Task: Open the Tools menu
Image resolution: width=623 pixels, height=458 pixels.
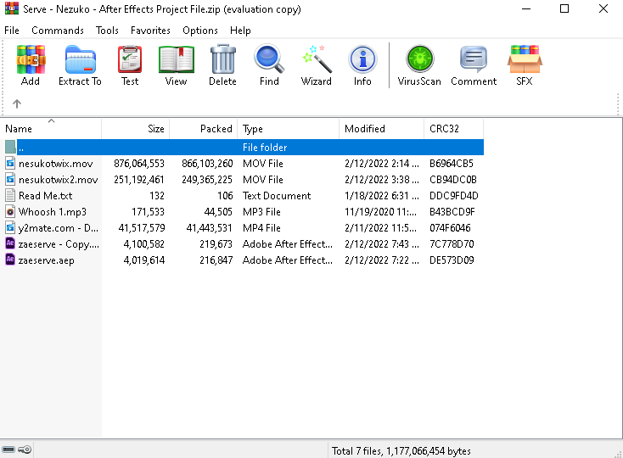Action: [x=107, y=31]
